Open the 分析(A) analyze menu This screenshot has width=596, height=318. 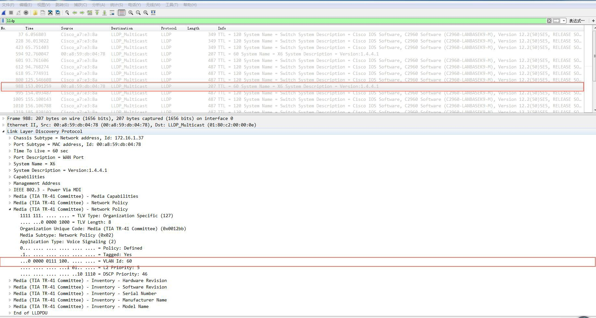pyautogui.click(x=98, y=5)
